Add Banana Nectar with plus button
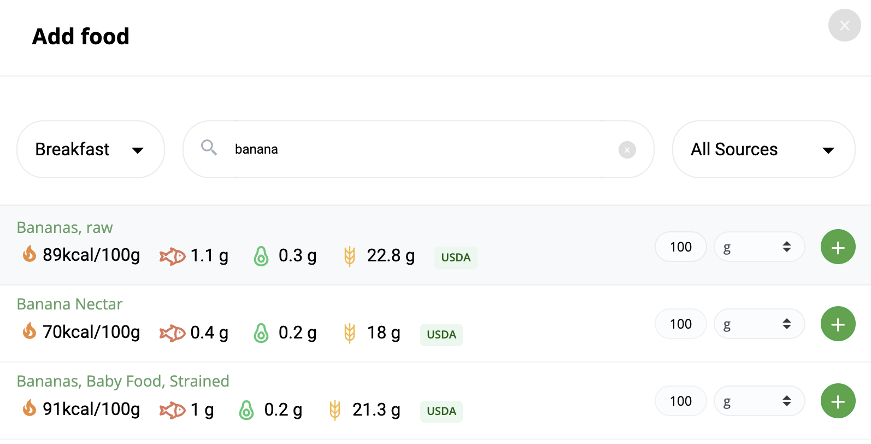The width and height of the screenshot is (871, 444). point(838,324)
